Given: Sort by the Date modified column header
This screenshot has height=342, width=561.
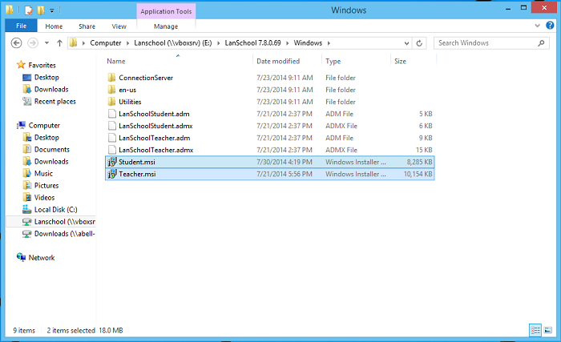Looking at the screenshot, I should [278, 61].
